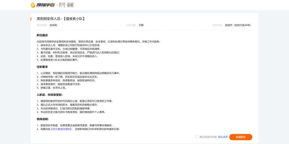Select the 任职要求 section heading

pyautogui.click(x=42, y=67)
